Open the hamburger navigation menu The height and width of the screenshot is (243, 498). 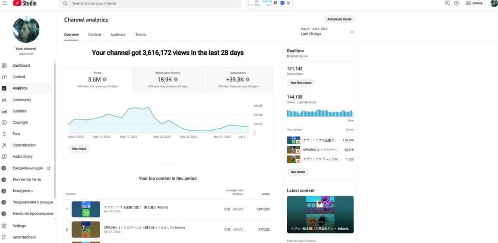(x=5, y=3)
